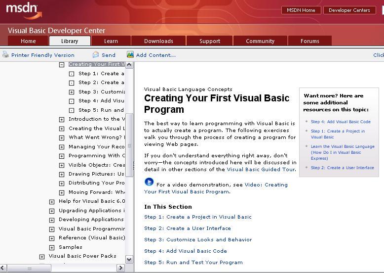Image resolution: width=384 pixels, height=273 pixels.
Task: Select Step 2: Create a tree item
Action: [101, 83]
